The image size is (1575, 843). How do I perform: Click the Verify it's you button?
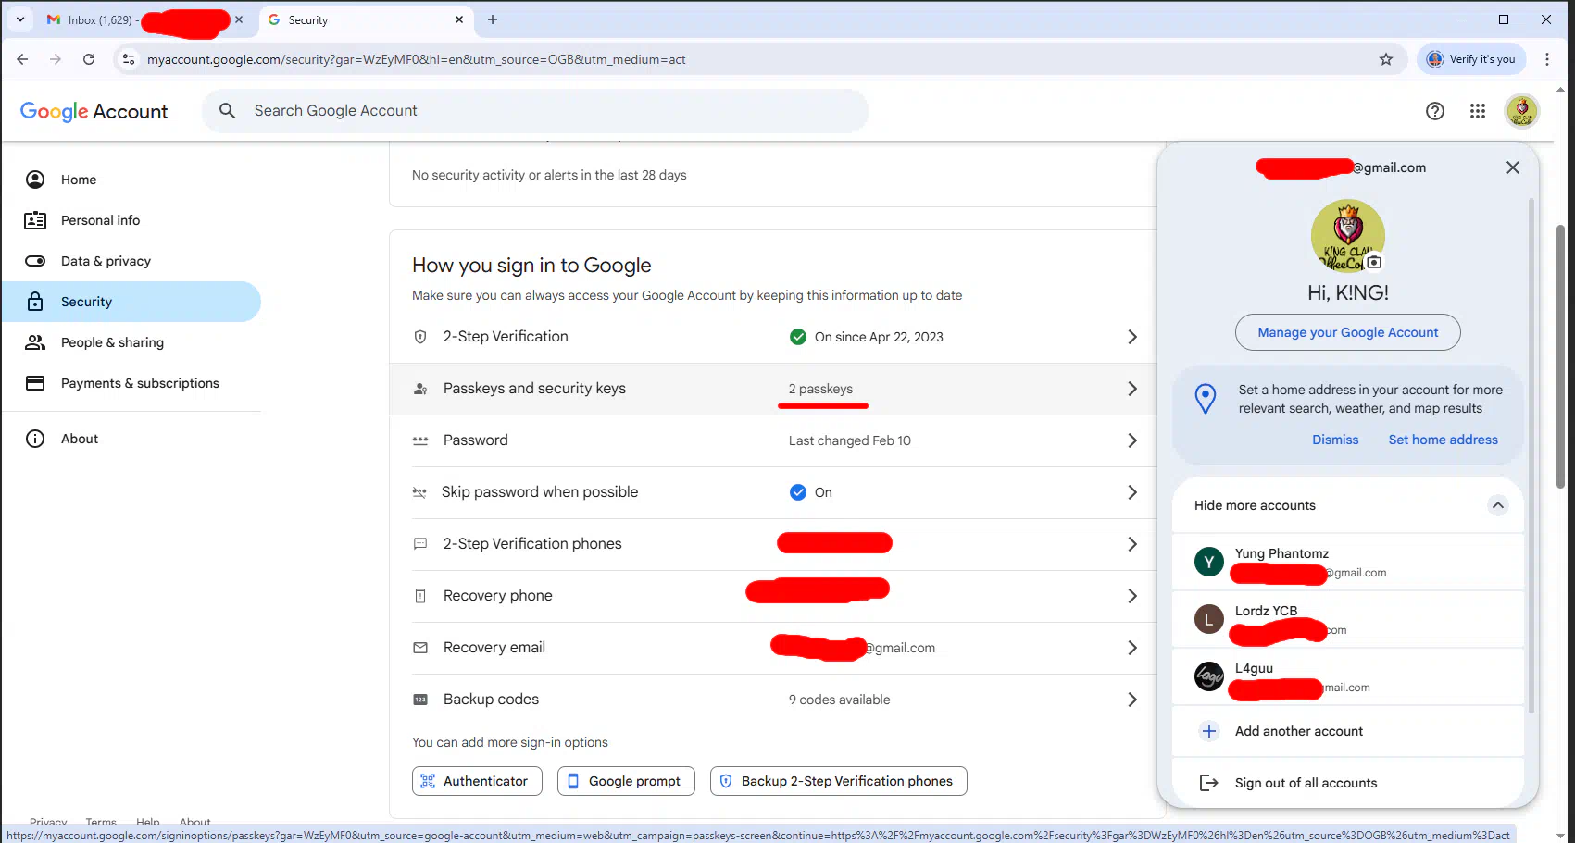(1473, 59)
